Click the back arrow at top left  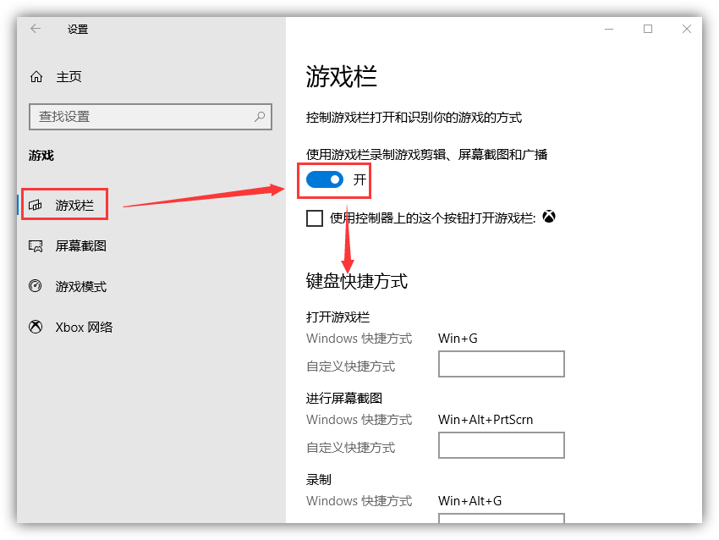34,28
